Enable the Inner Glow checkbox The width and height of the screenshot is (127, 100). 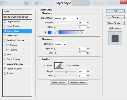tap(5, 36)
